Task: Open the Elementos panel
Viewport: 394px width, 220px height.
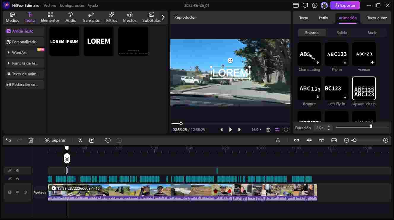Action: click(x=50, y=17)
